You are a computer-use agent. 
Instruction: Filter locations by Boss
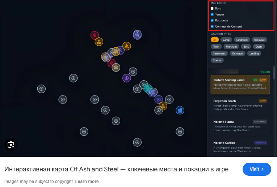(x=246, y=46)
